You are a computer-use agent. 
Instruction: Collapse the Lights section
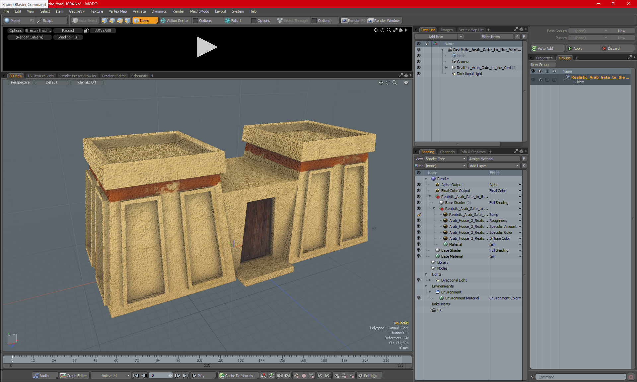pos(426,274)
